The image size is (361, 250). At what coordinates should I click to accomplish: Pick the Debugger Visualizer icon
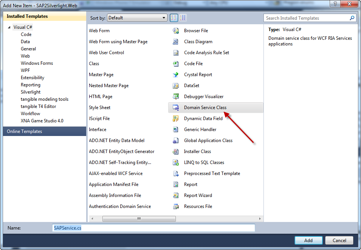coord(176,97)
